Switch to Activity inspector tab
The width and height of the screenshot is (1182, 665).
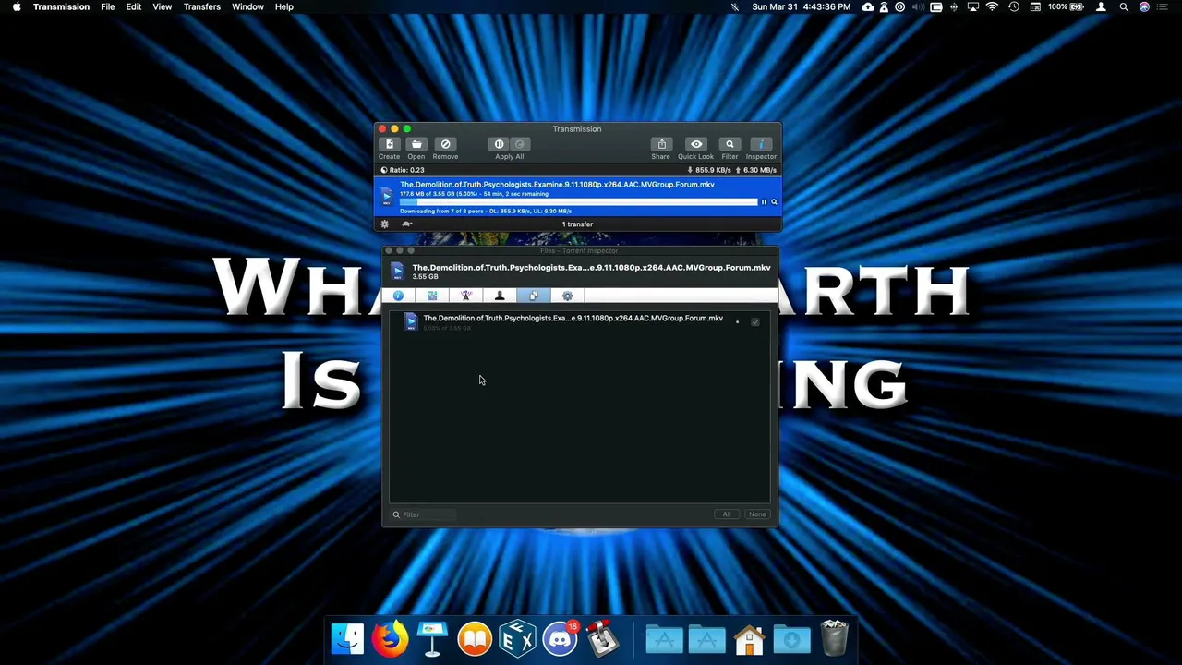point(432,296)
